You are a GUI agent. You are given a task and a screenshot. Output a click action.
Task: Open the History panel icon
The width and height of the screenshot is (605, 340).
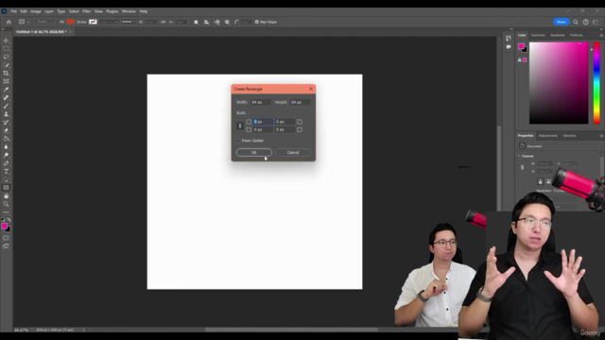pyautogui.click(x=509, y=38)
